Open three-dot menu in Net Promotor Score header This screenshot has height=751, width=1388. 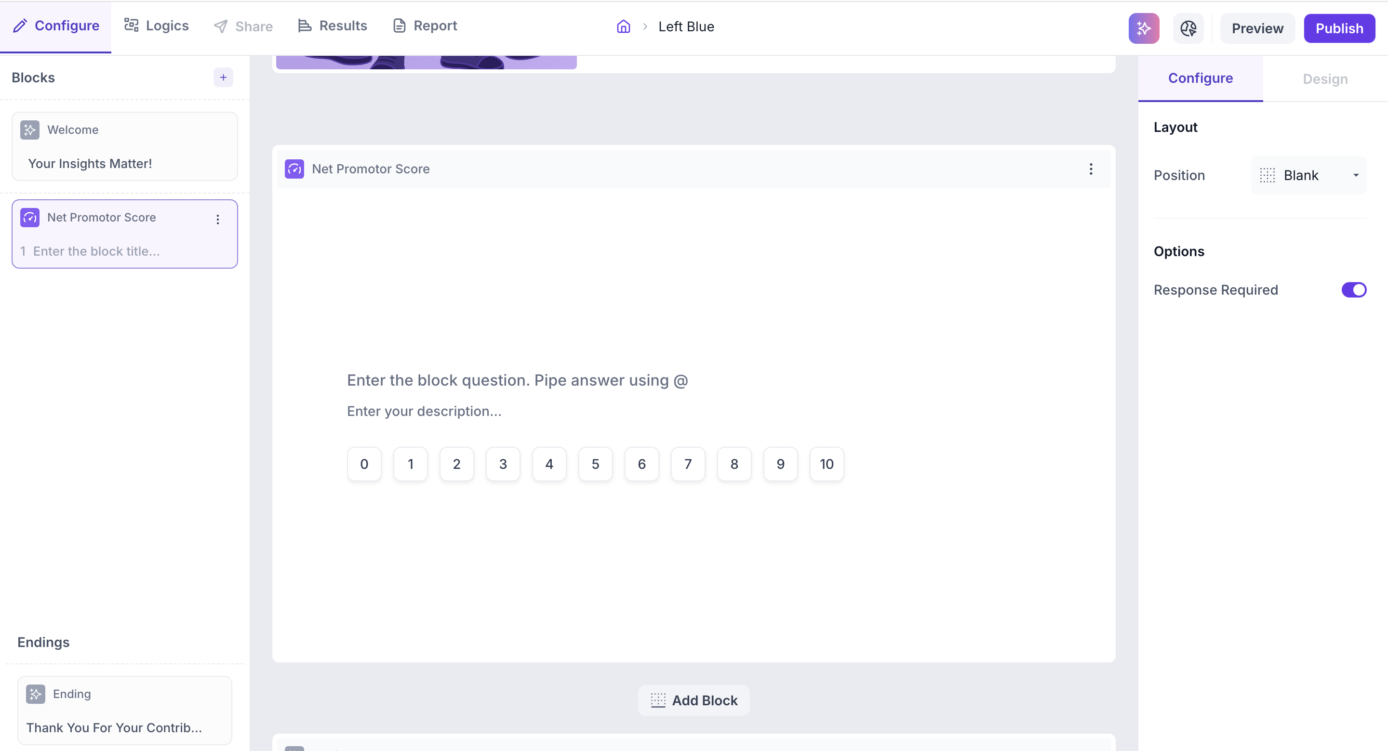[x=1091, y=169]
